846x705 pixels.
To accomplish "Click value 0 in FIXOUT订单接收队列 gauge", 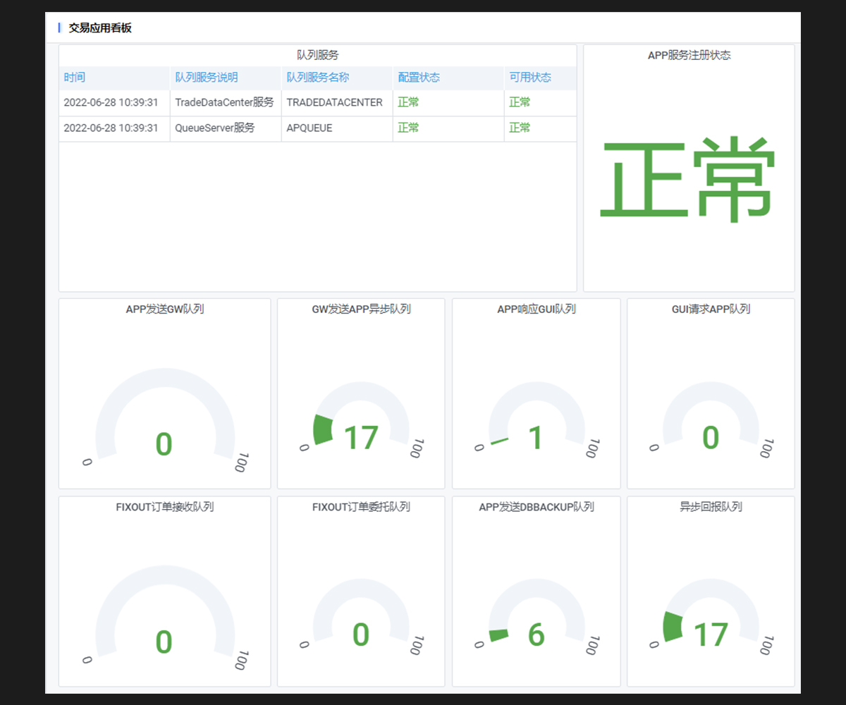I will pos(164,642).
